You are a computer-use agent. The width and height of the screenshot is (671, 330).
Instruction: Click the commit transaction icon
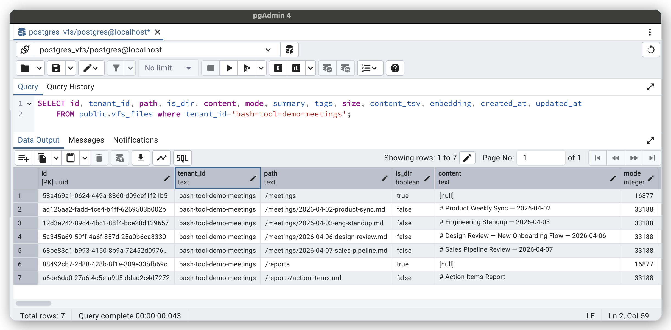[x=327, y=68]
